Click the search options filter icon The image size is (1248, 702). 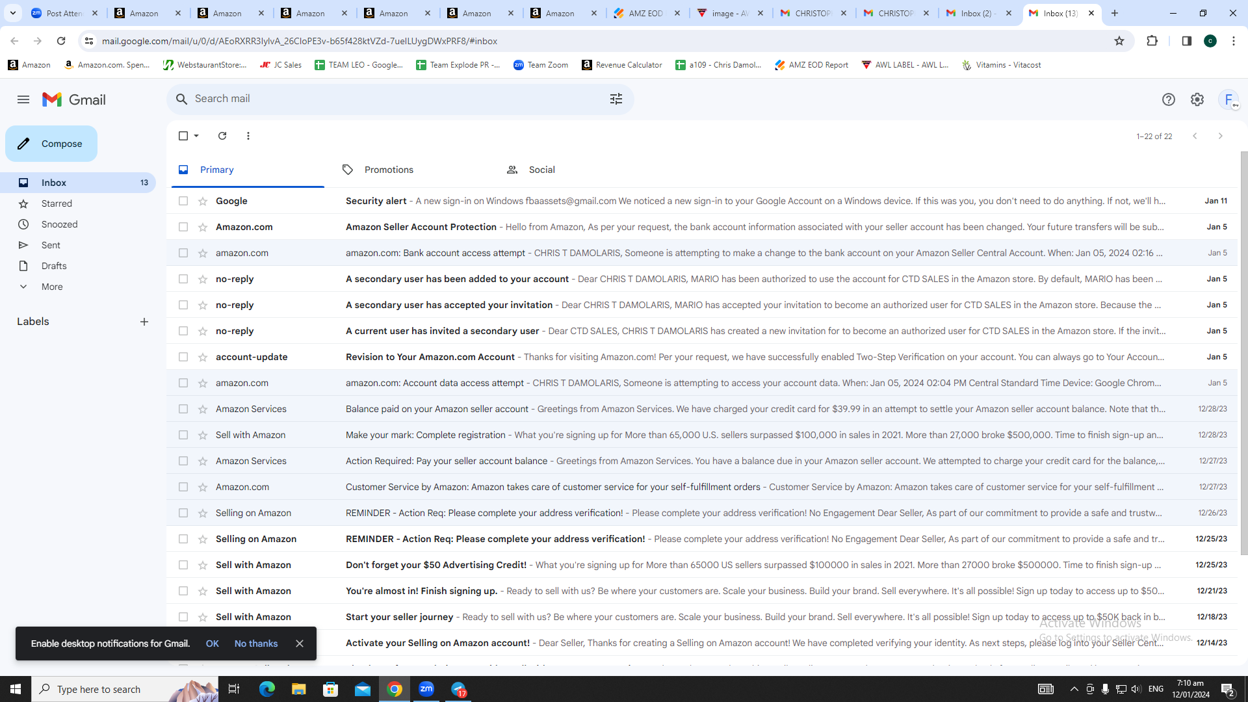click(x=616, y=99)
